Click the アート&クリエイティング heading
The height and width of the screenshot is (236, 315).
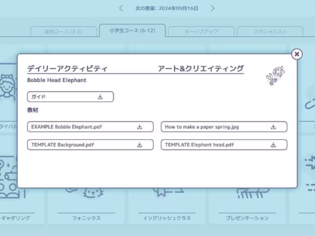point(201,68)
